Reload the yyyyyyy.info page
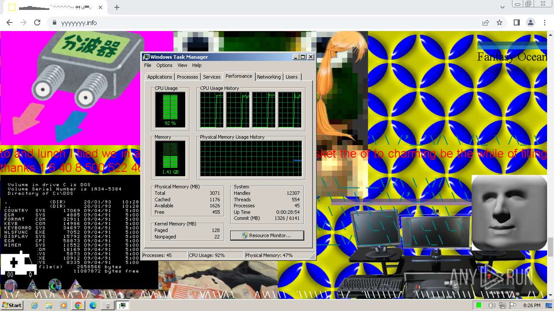Image resolution: width=554 pixels, height=311 pixels. (x=37, y=22)
